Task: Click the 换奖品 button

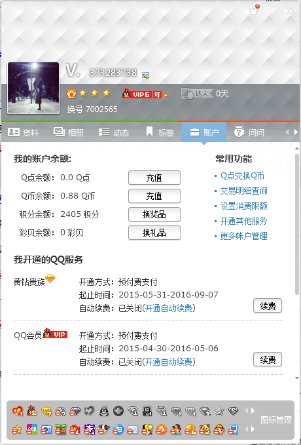Action: pyautogui.click(x=154, y=214)
